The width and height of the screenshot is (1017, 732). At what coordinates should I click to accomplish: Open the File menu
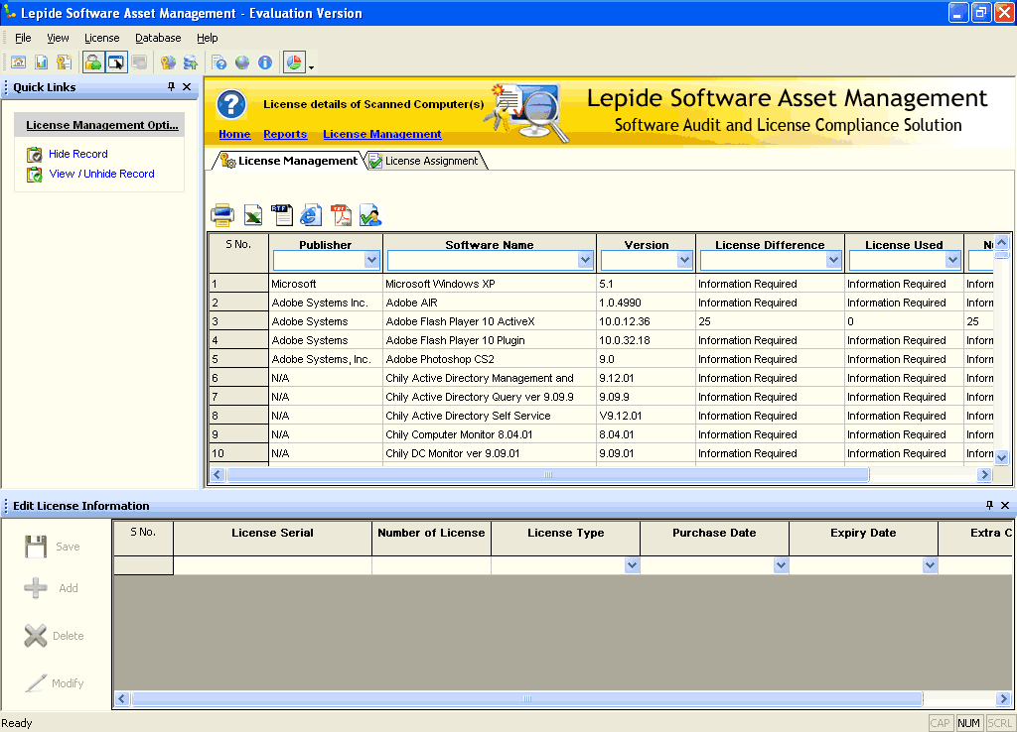click(23, 38)
